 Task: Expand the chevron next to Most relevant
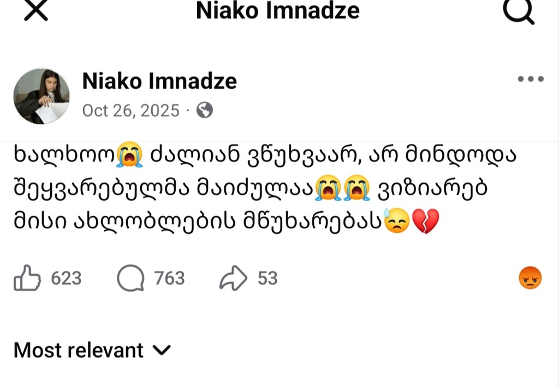pyautogui.click(x=162, y=350)
